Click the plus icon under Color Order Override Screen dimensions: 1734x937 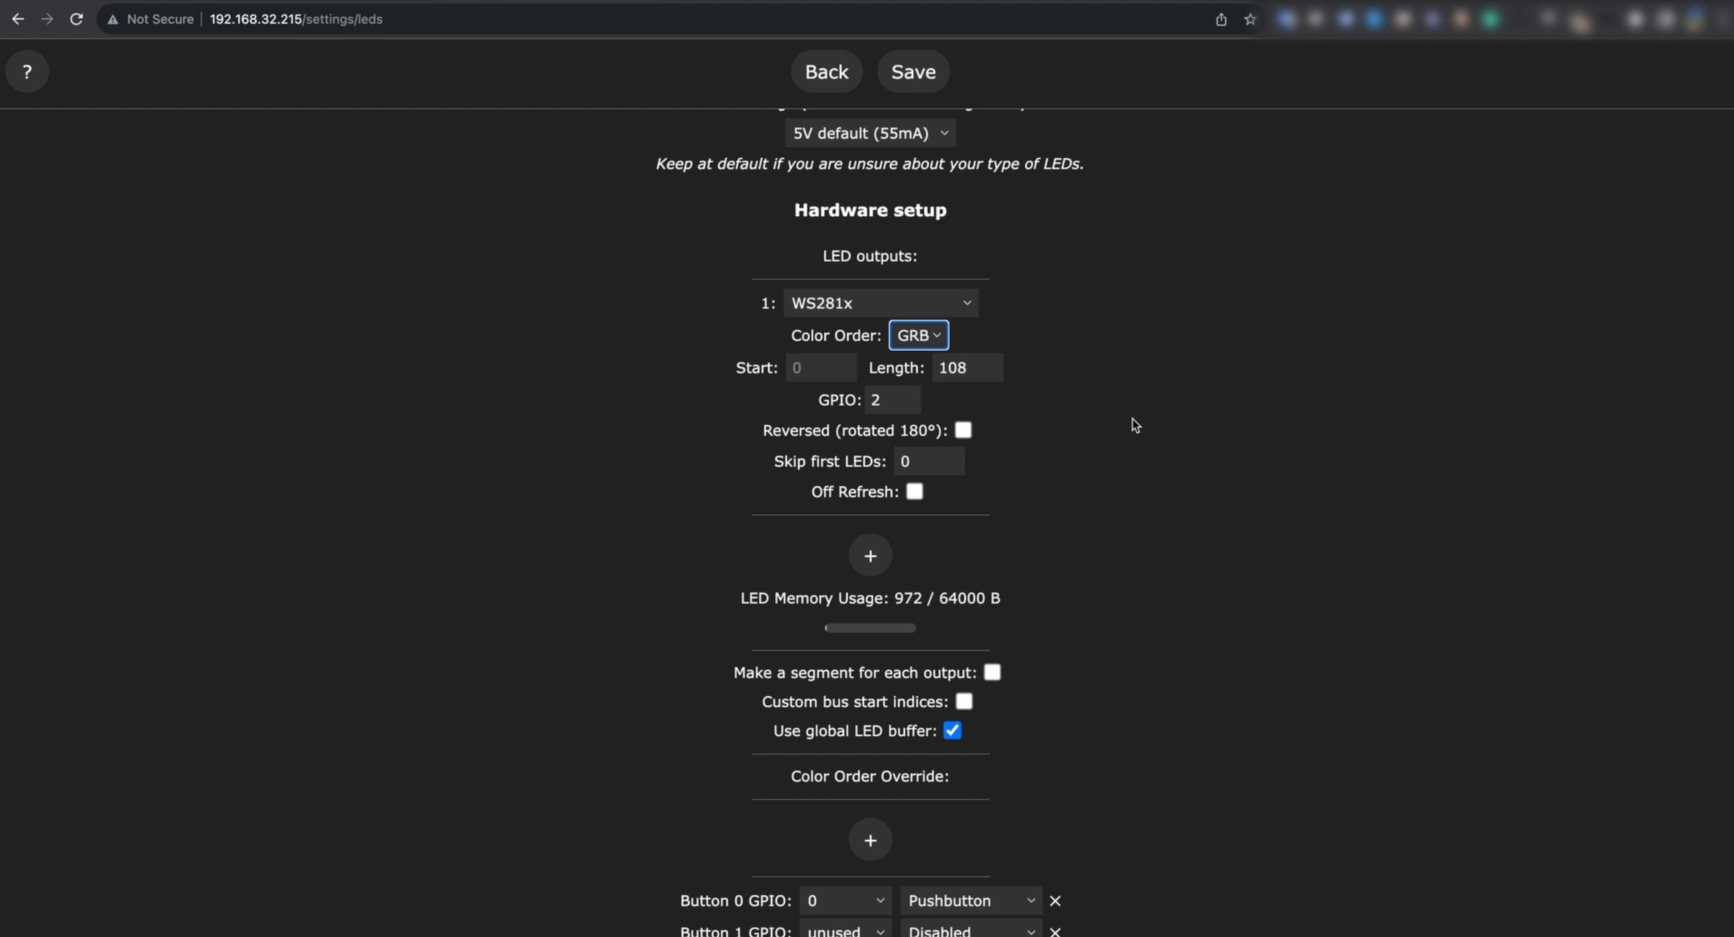(870, 840)
